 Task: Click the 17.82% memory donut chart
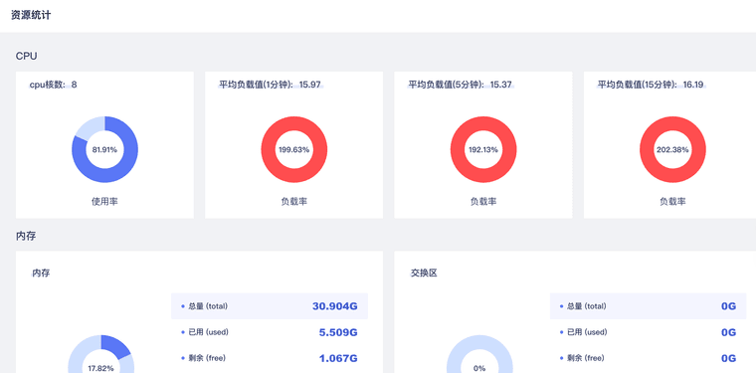pyautogui.click(x=100, y=354)
